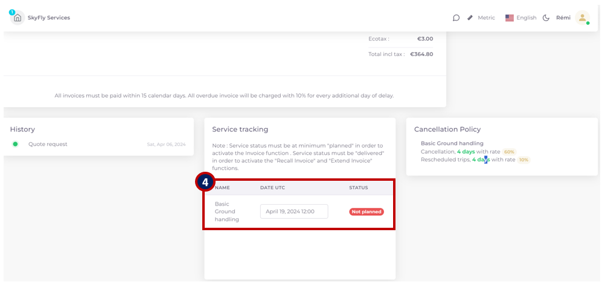Click the DATE UTC column header
This screenshot has width=602, height=282.
pyautogui.click(x=272, y=188)
